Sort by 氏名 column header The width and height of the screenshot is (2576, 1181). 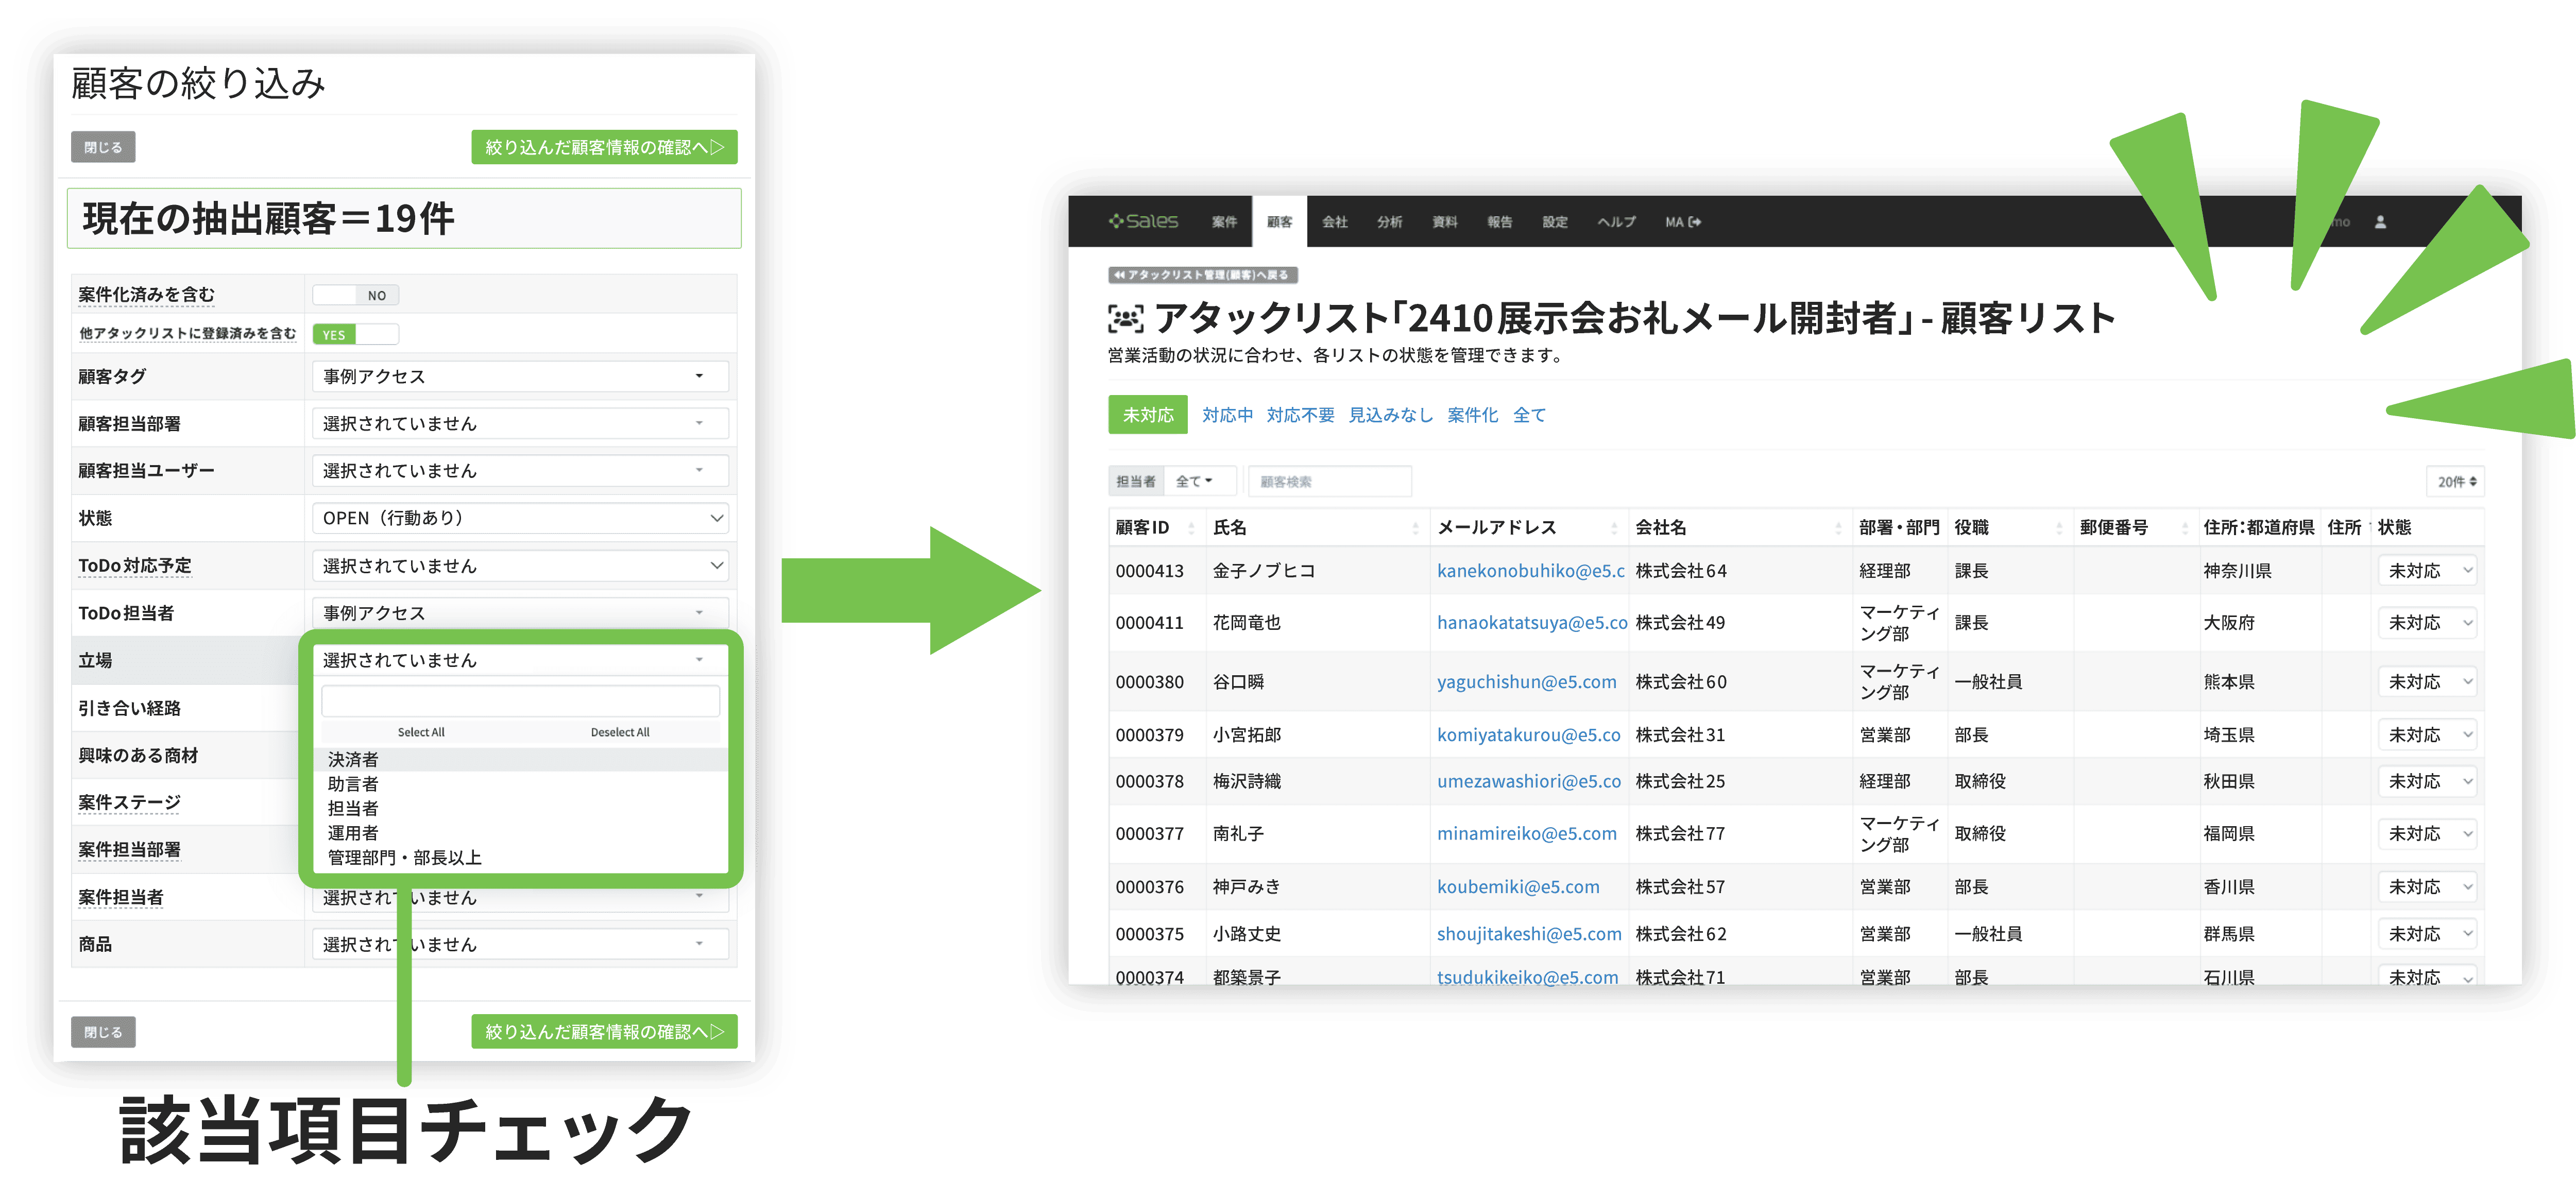[1317, 527]
